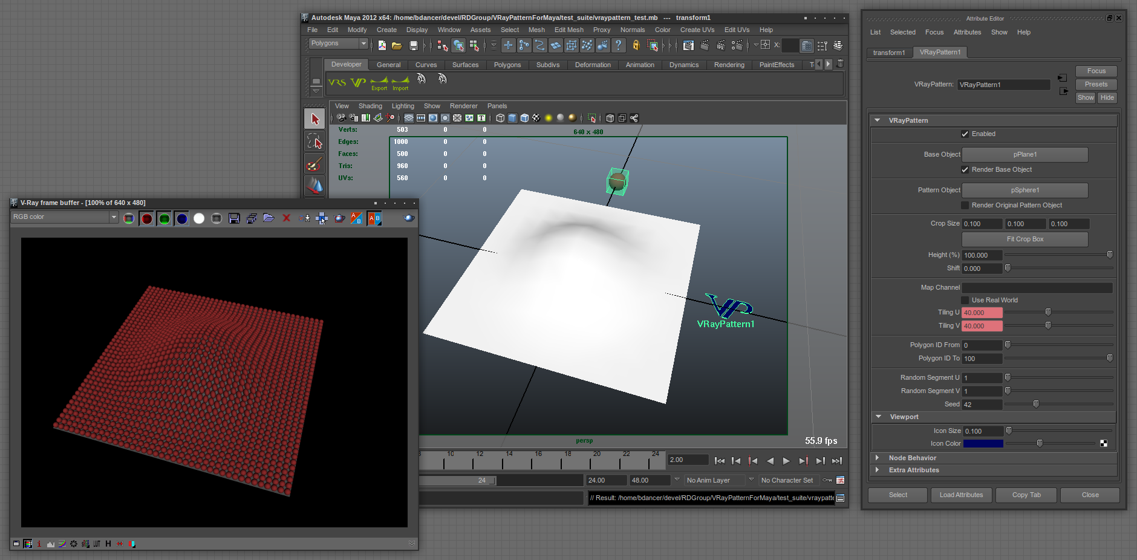Open scene with the folder icon

tap(397, 45)
